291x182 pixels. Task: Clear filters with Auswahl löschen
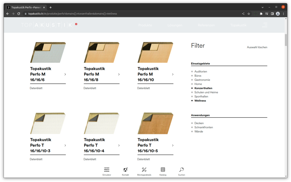coord(257,47)
